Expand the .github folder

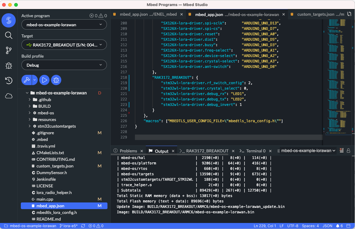(30, 100)
